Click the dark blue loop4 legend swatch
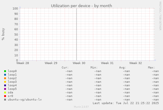The image size is (163, 110). [5, 85]
